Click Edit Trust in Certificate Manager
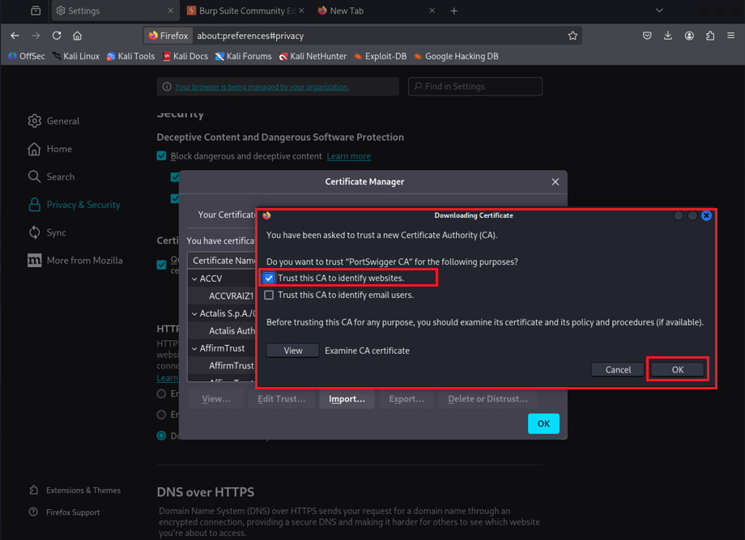 tap(281, 399)
